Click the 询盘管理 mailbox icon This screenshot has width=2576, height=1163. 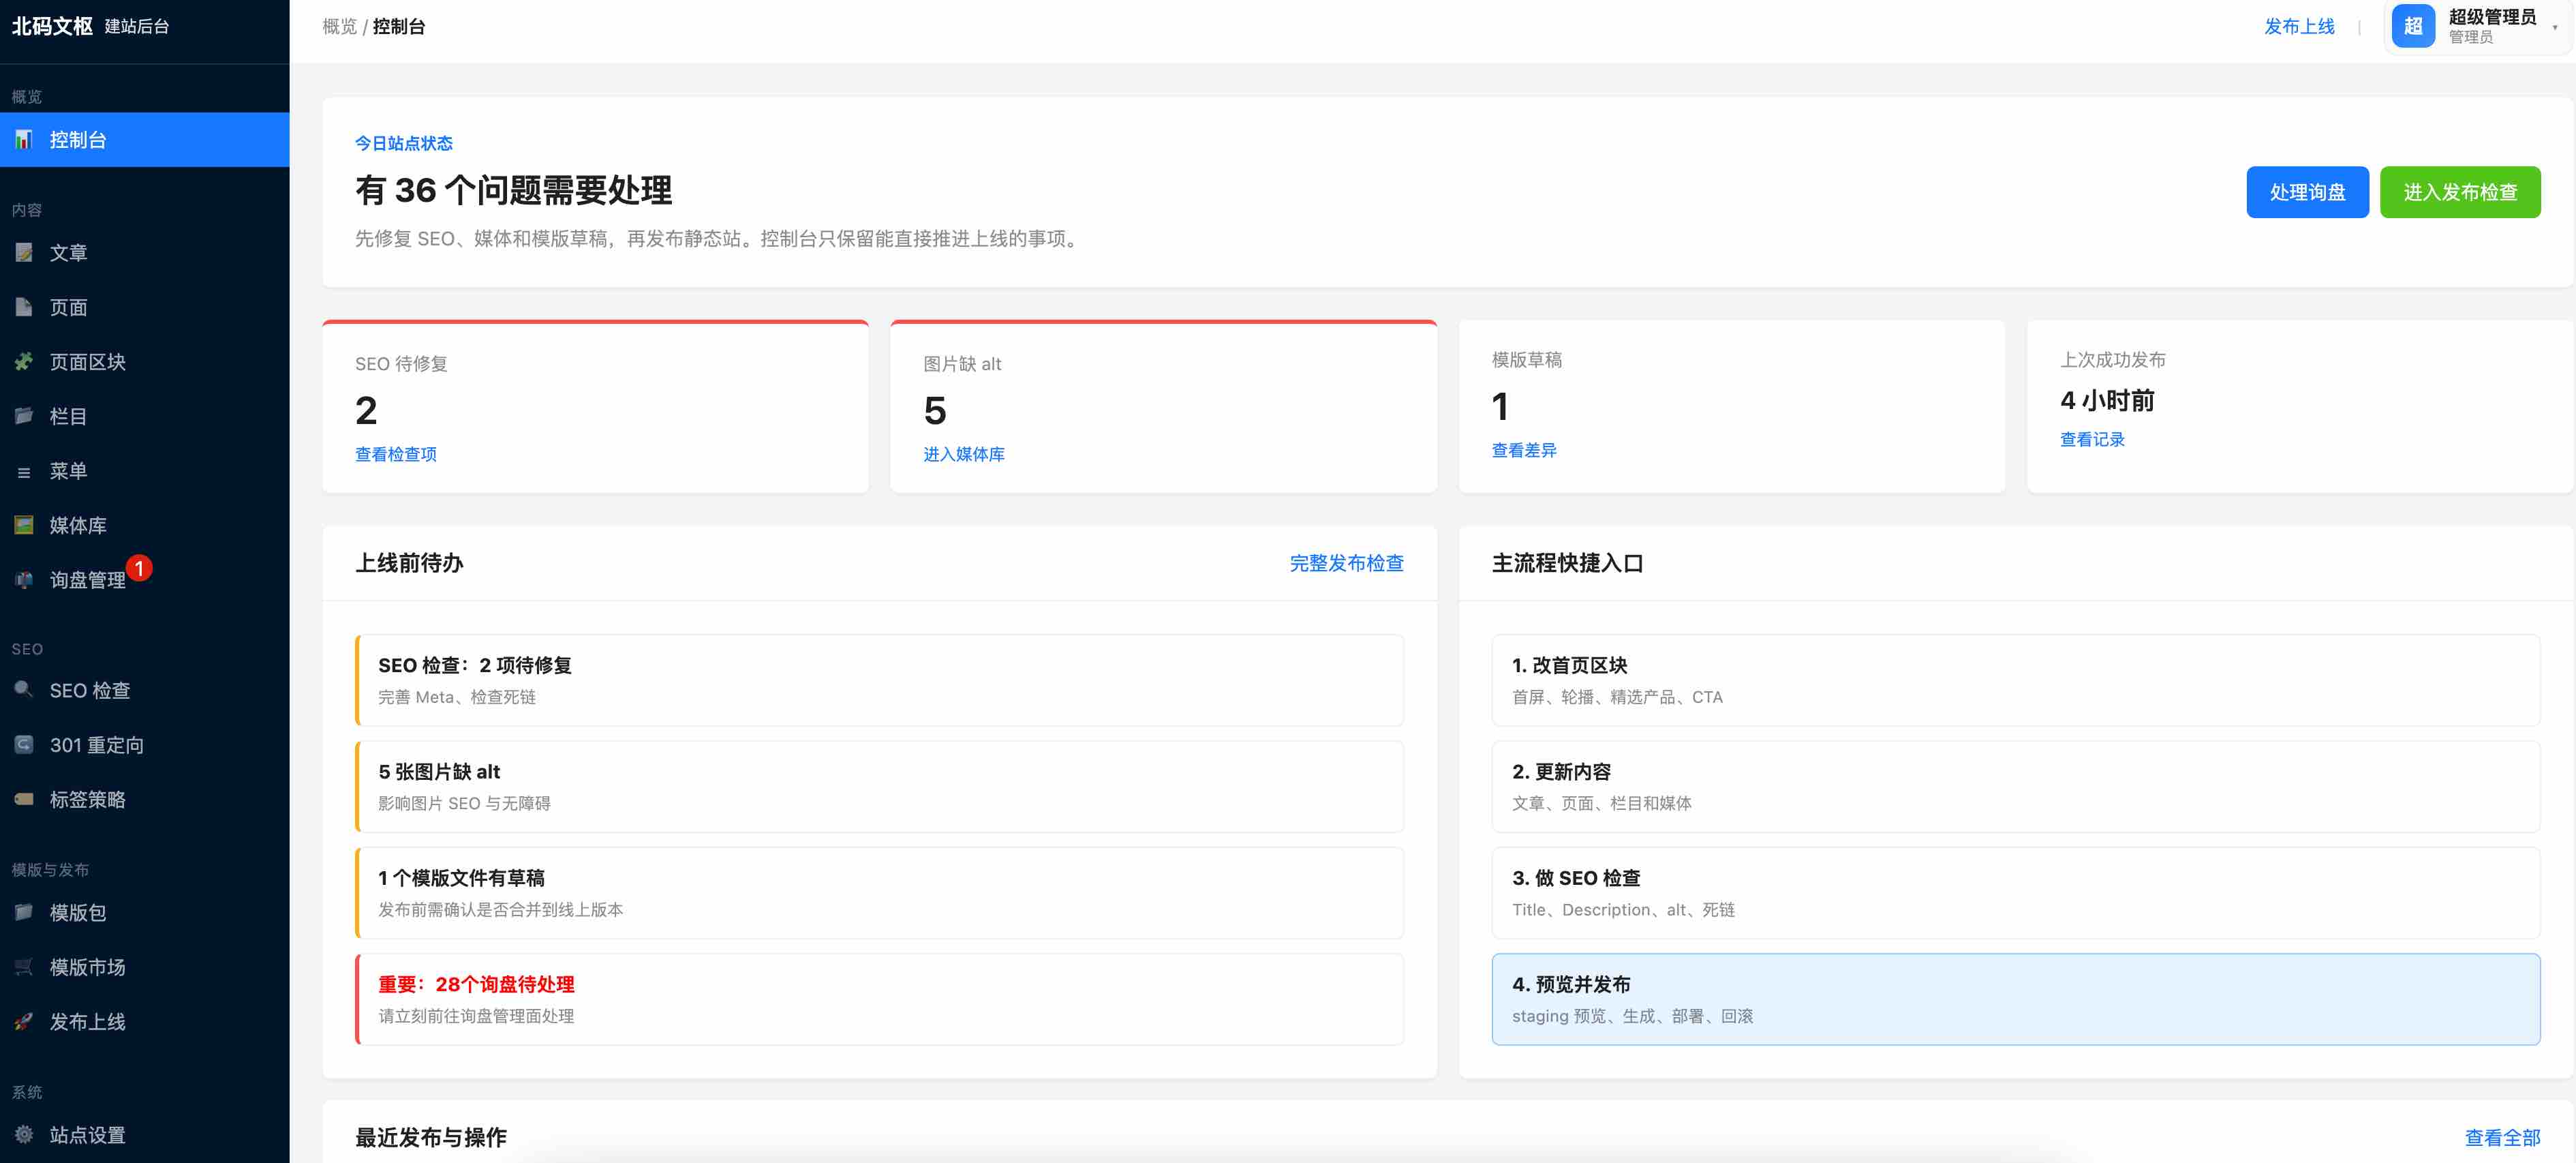point(24,580)
